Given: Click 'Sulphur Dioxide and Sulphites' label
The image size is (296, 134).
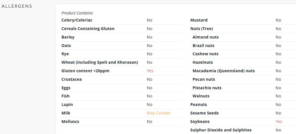Looking at the screenshot, I should click(x=221, y=130).
